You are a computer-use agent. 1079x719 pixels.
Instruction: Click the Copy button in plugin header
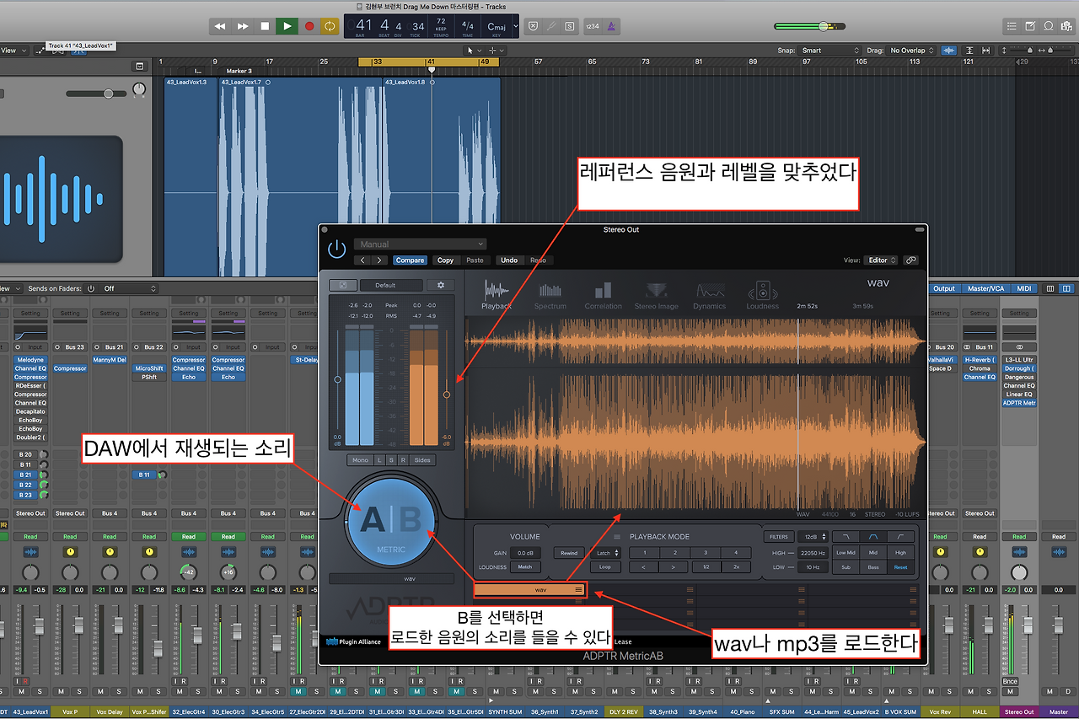pyautogui.click(x=445, y=260)
